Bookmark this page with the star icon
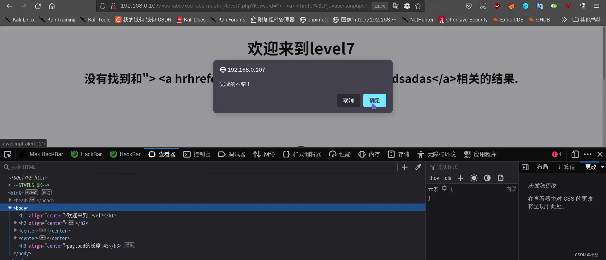606x260 pixels. pos(418,6)
